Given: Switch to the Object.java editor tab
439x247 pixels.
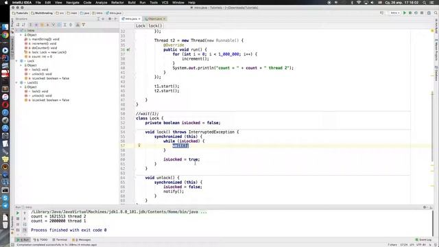Looking at the screenshot, I should [x=155, y=19].
